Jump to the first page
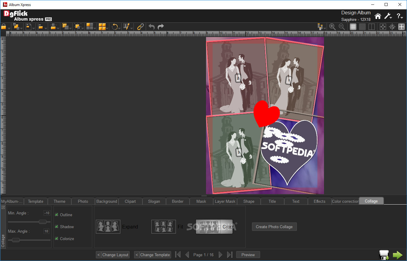407x261 pixels. (x=178, y=255)
